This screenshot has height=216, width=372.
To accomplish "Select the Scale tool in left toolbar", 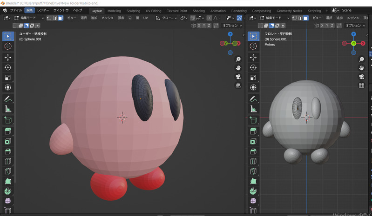I will pyautogui.click(x=8, y=78).
